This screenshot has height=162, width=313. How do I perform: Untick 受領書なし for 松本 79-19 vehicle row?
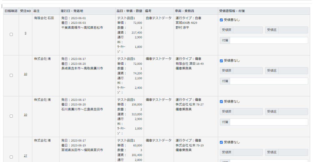coord(221,142)
